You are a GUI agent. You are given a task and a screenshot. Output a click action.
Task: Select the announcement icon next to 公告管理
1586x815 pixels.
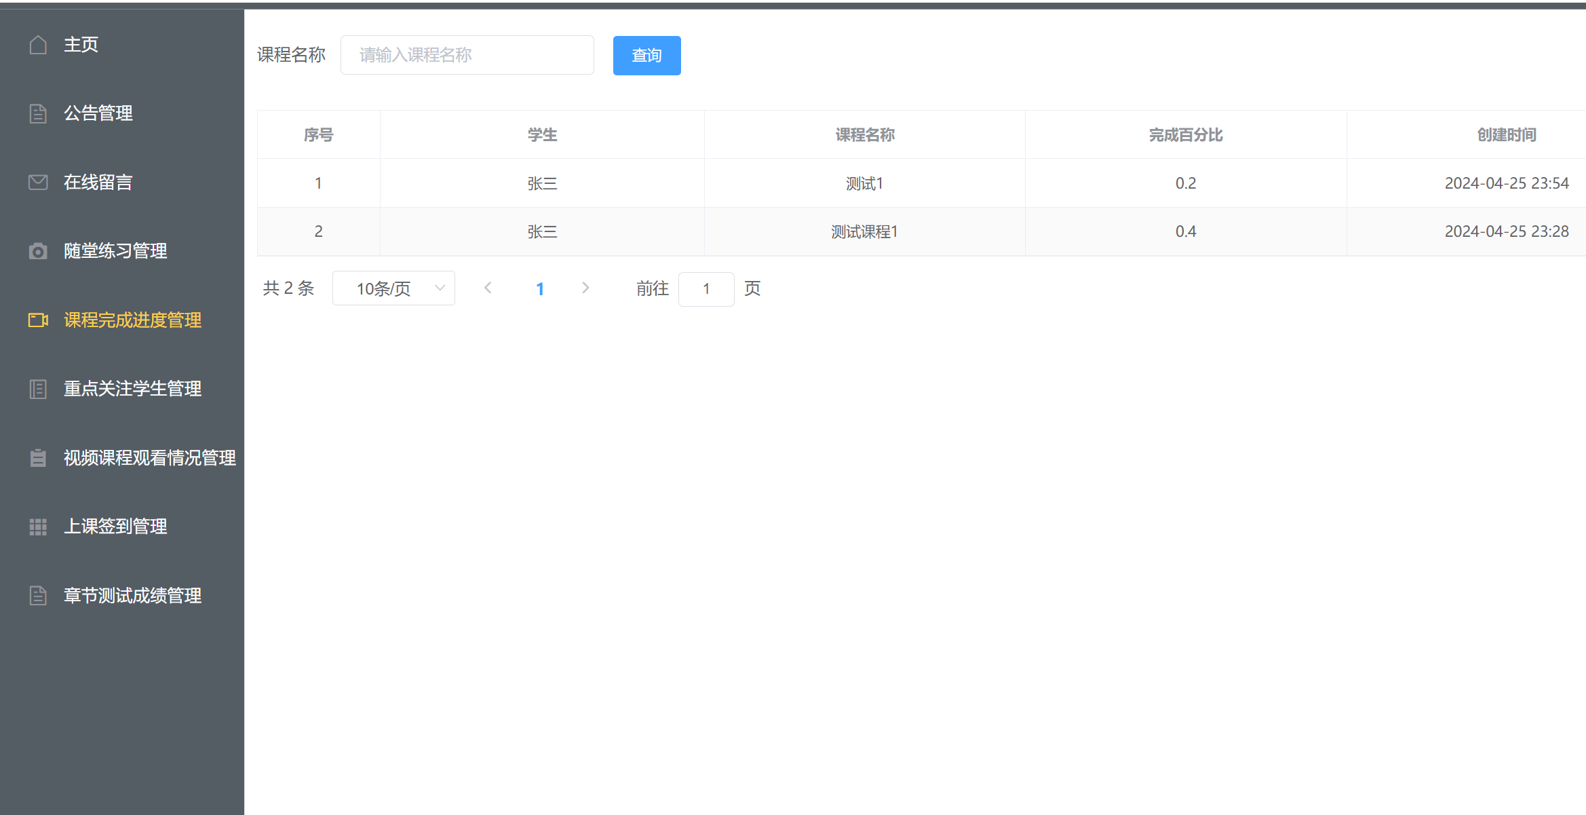coord(38,113)
